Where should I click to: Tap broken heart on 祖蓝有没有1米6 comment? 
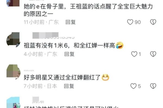click(x=153, y=54)
